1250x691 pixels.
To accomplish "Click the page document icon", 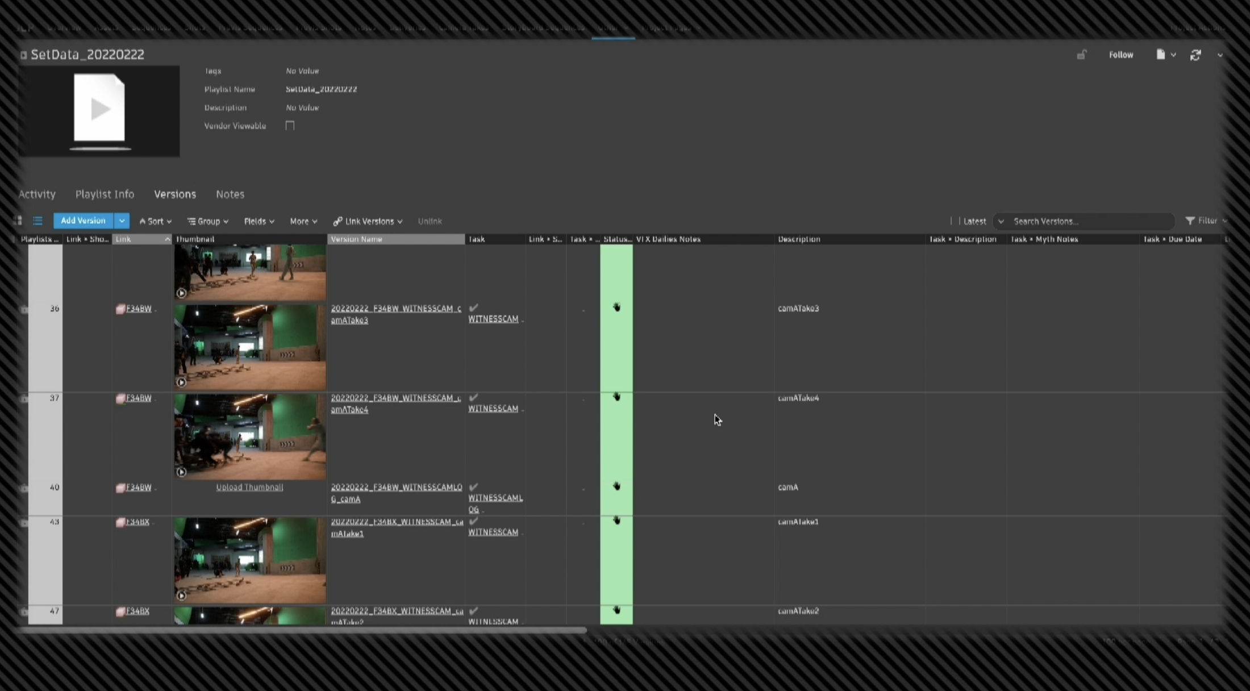I will click(1160, 55).
